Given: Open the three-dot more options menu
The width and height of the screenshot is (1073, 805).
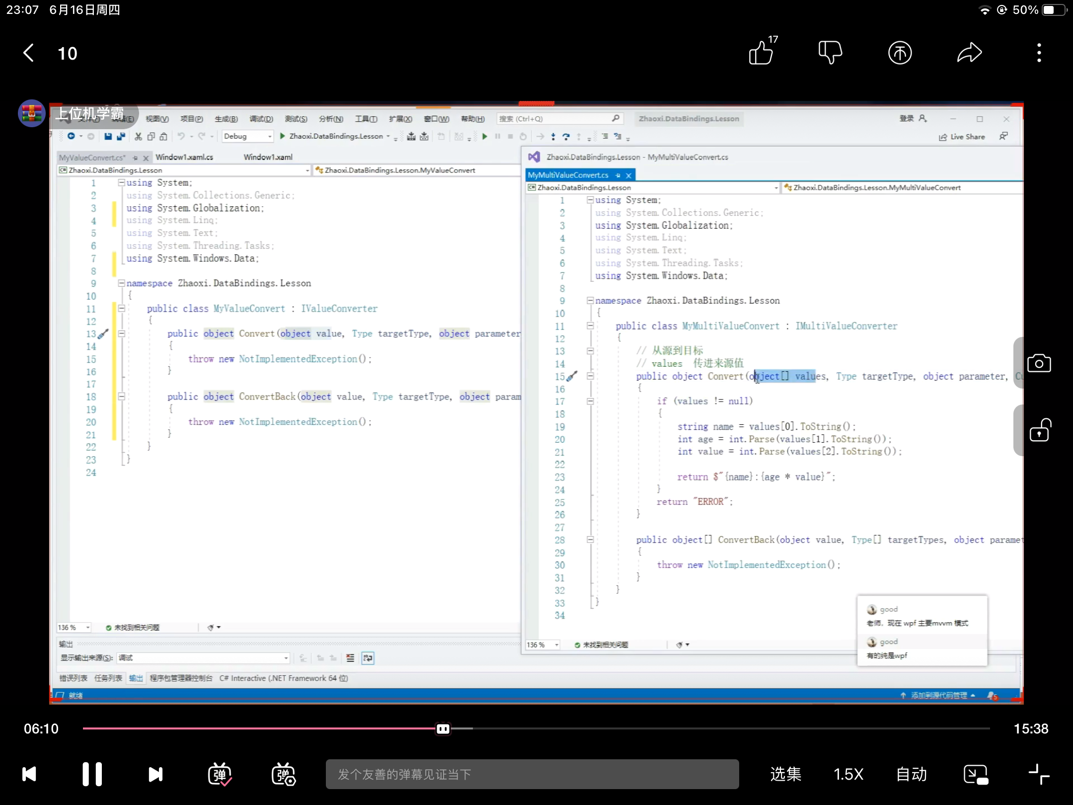Looking at the screenshot, I should (x=1039, y=53).
